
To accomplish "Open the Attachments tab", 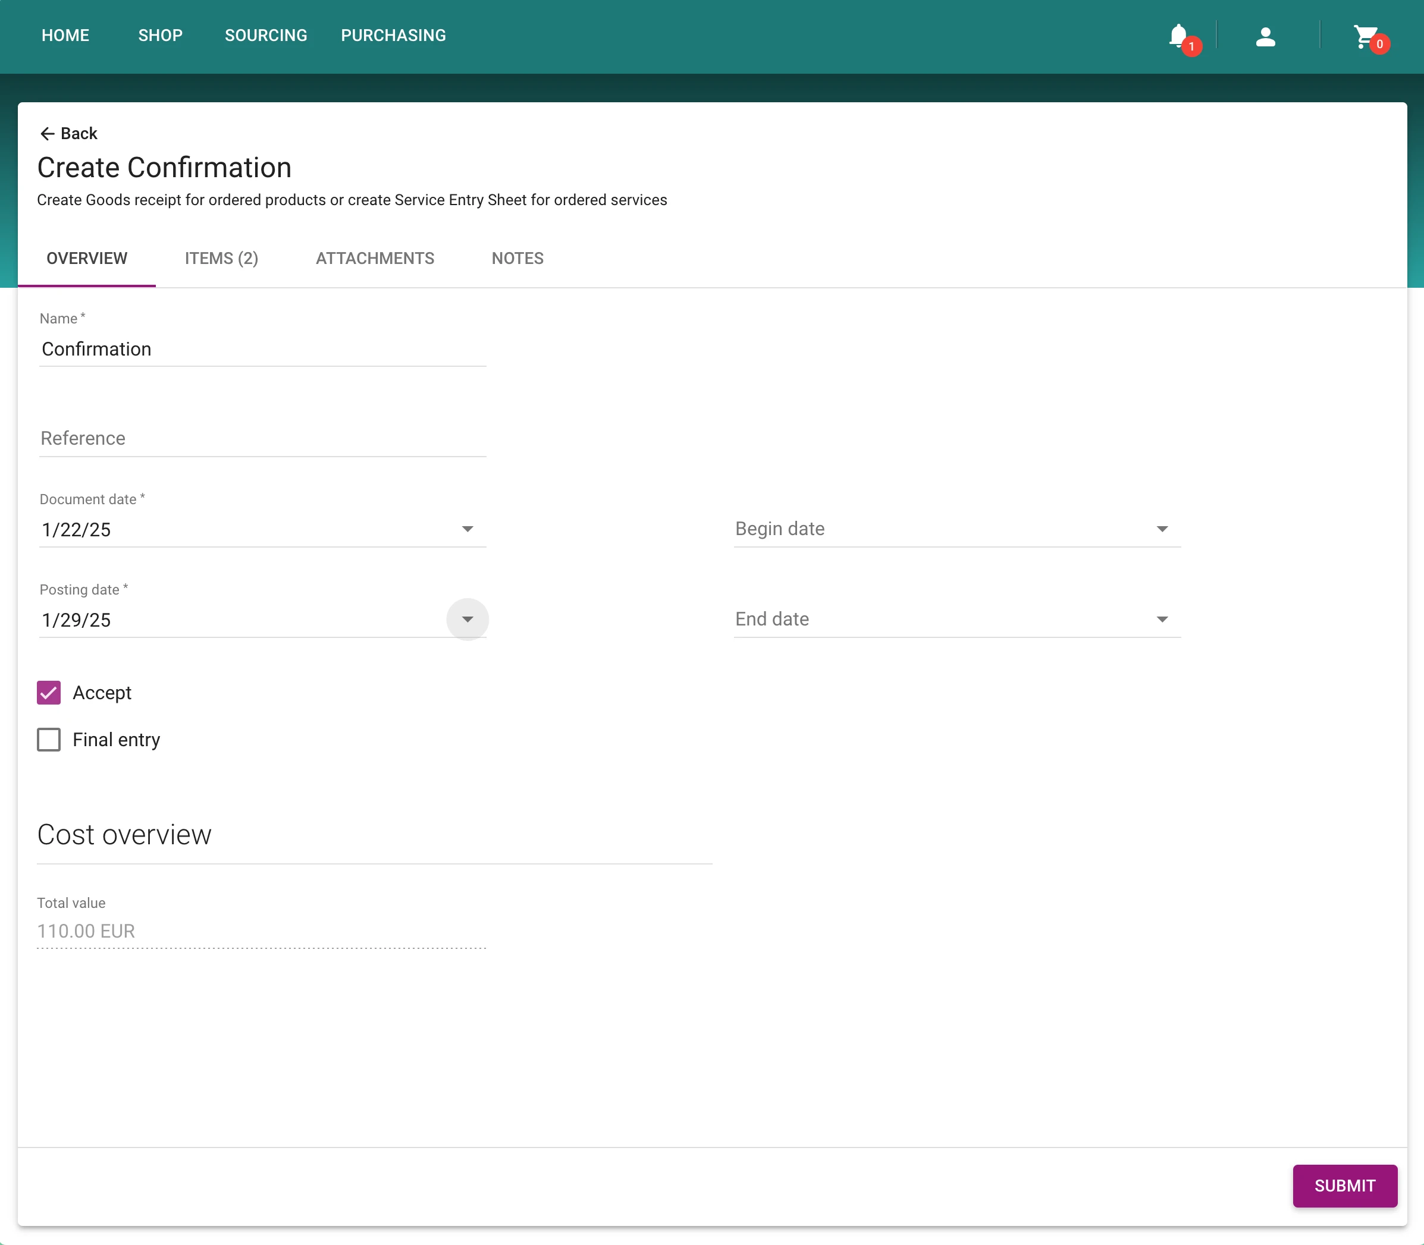I will click(375, 259).
